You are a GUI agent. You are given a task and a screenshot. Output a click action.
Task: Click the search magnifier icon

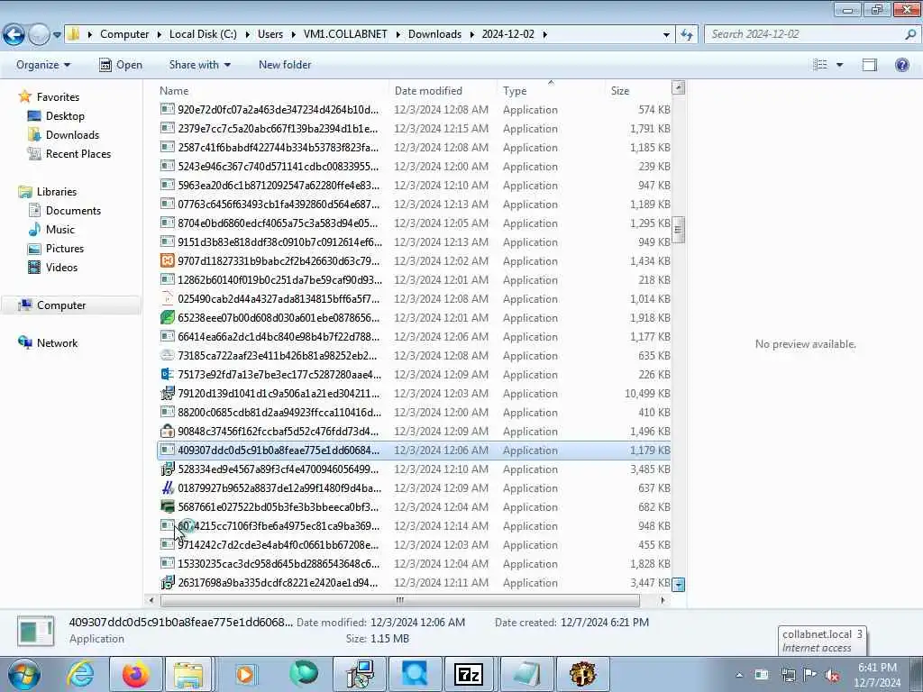[910, 34]
